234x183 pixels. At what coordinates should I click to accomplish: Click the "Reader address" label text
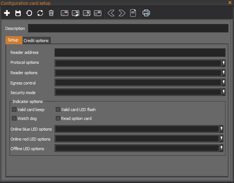click(24, 52)
